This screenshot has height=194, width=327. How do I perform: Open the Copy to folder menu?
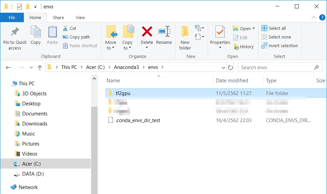[127, 38]
